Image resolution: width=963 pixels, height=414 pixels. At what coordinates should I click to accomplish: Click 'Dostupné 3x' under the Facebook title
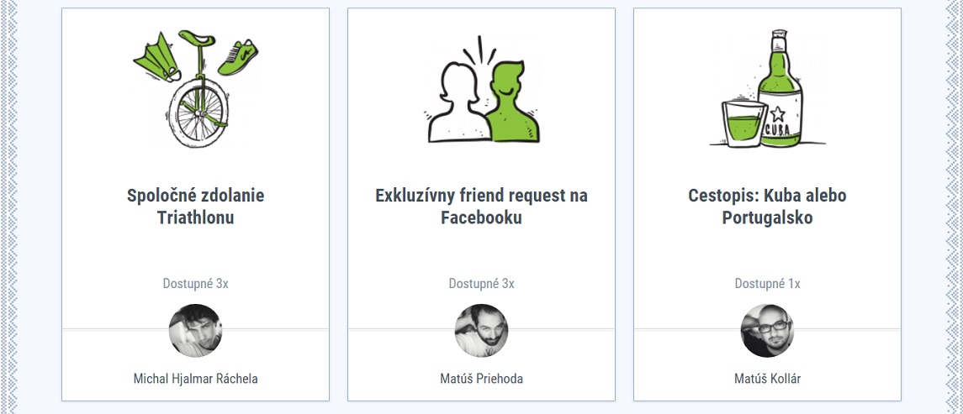click(481, 284)
